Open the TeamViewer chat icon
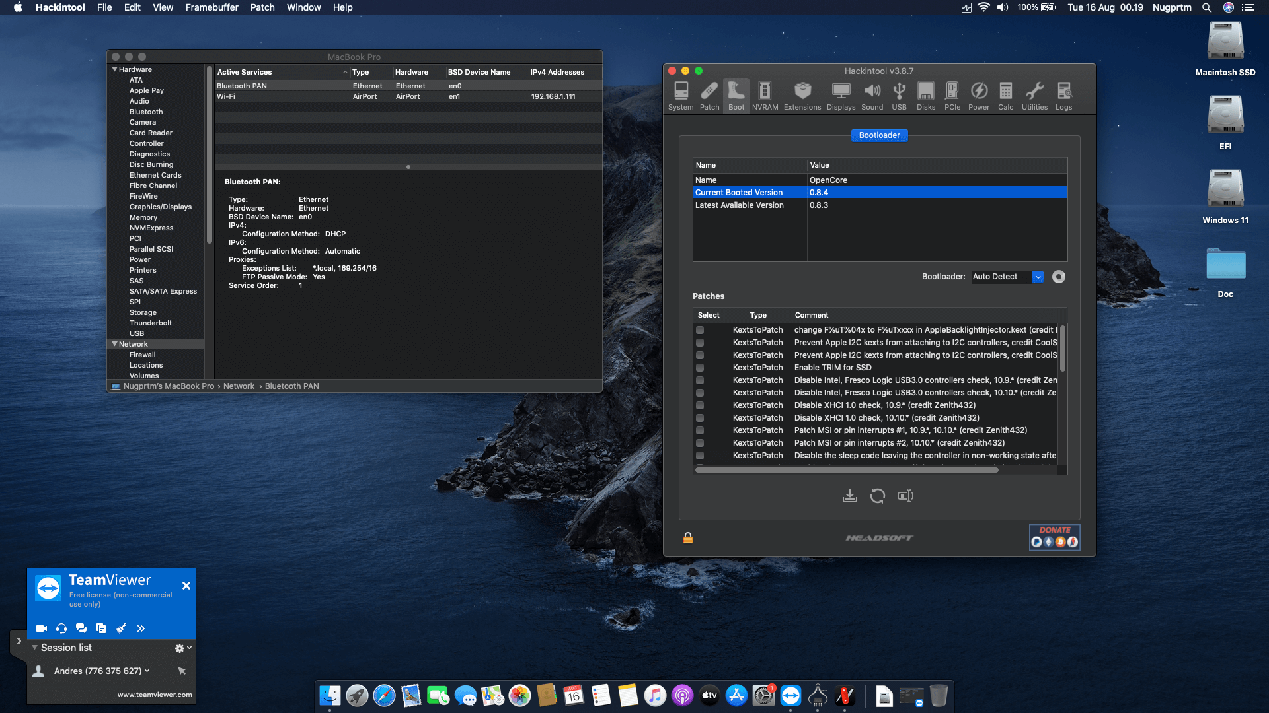 pyautogui.click(x=81, y=628)
